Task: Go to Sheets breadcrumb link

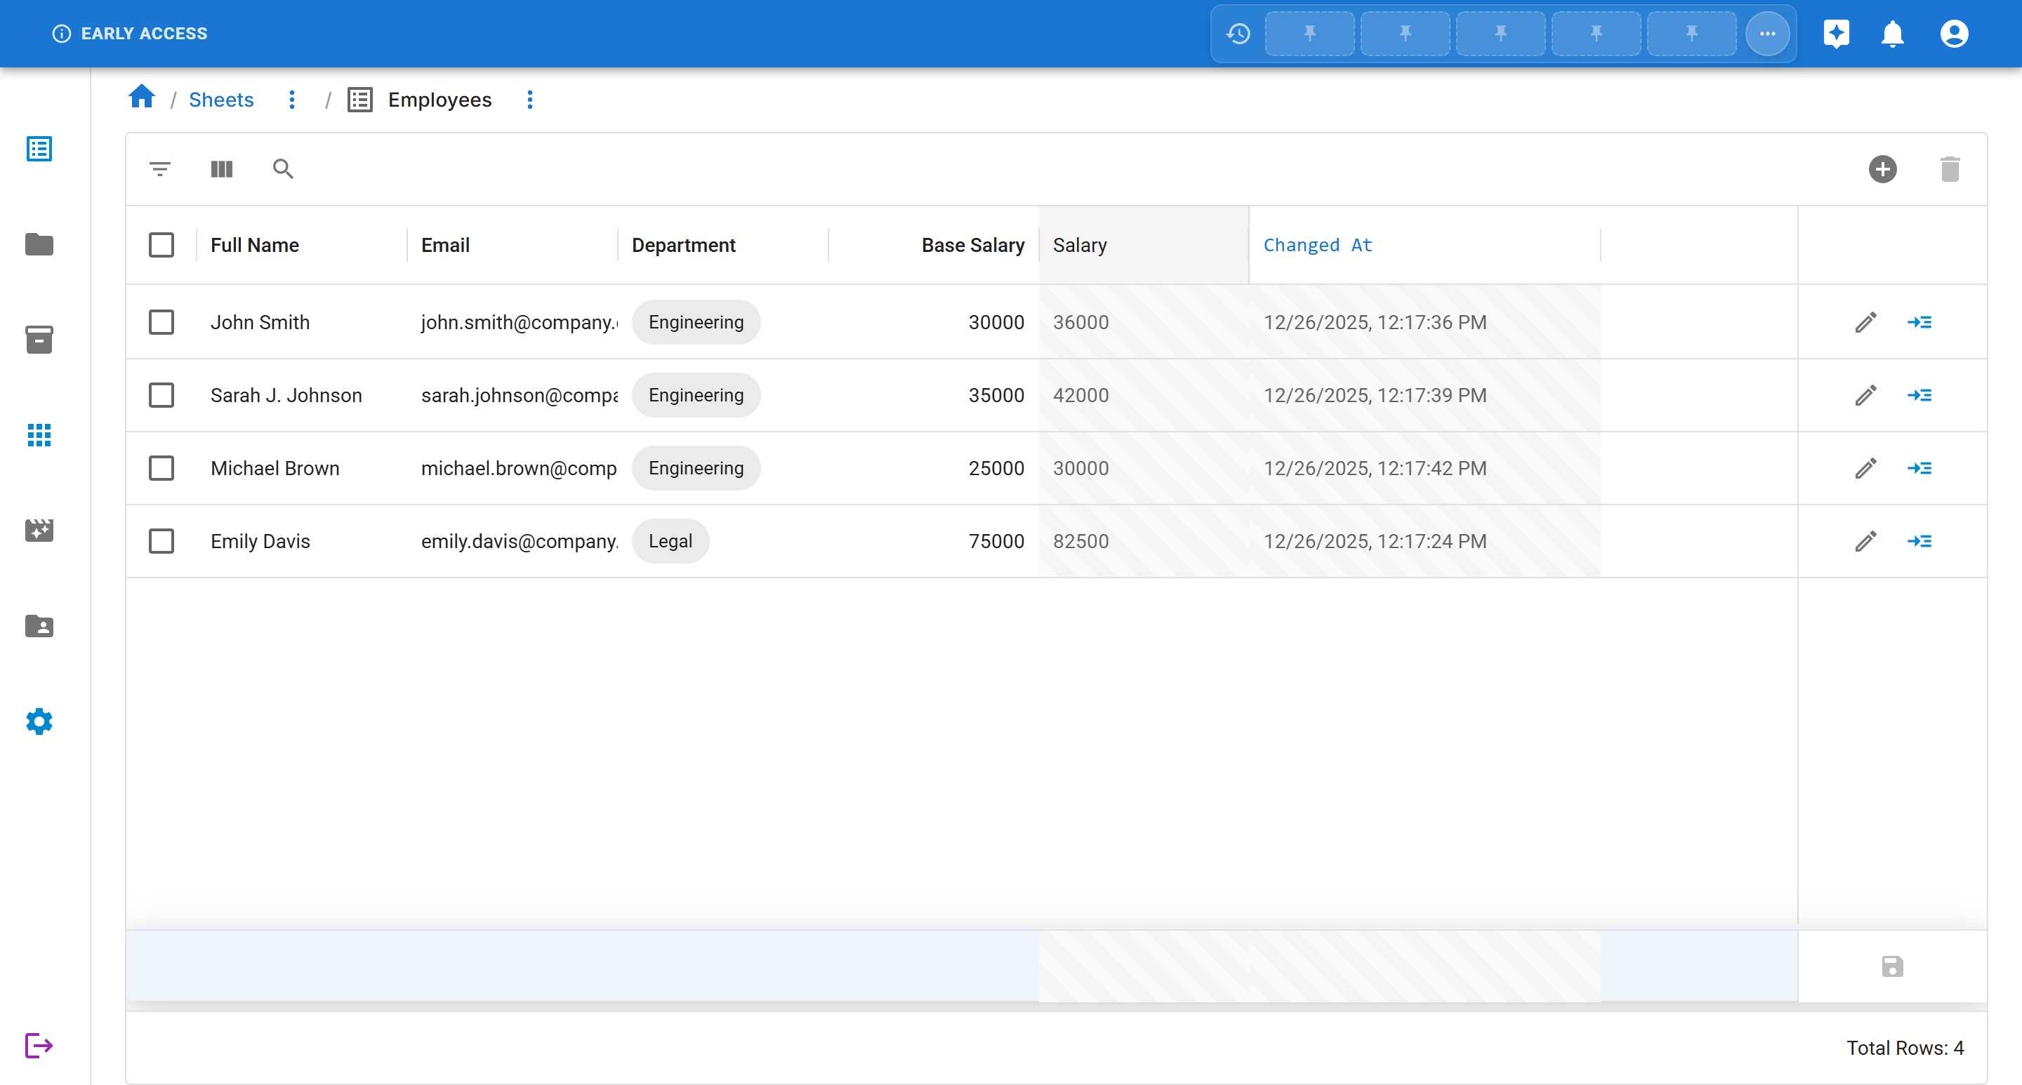Action: pyautogui.click(x=221, y=100)
